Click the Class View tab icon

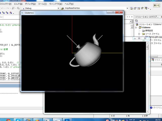pyautogui.click(x=152, y=60)
